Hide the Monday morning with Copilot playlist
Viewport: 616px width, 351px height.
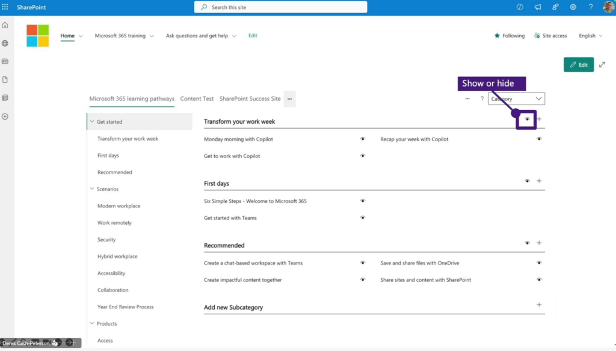[x=363, y=139]
